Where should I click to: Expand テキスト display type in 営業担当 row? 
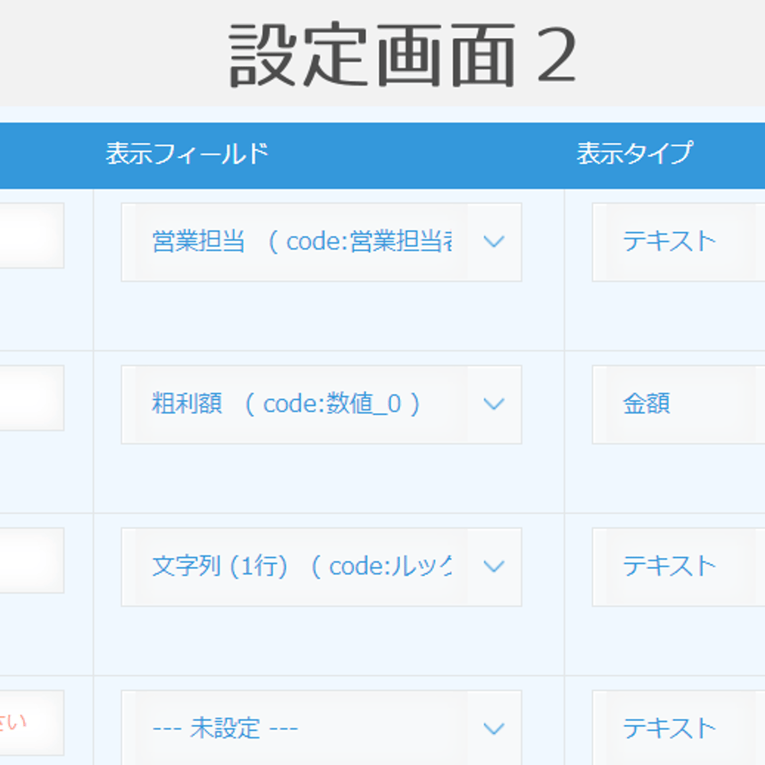pos(679,242)
